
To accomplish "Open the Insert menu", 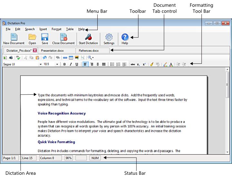I will 43,29.
